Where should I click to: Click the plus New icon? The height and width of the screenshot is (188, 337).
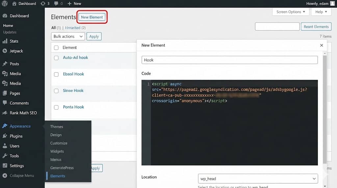pos(69,3)
